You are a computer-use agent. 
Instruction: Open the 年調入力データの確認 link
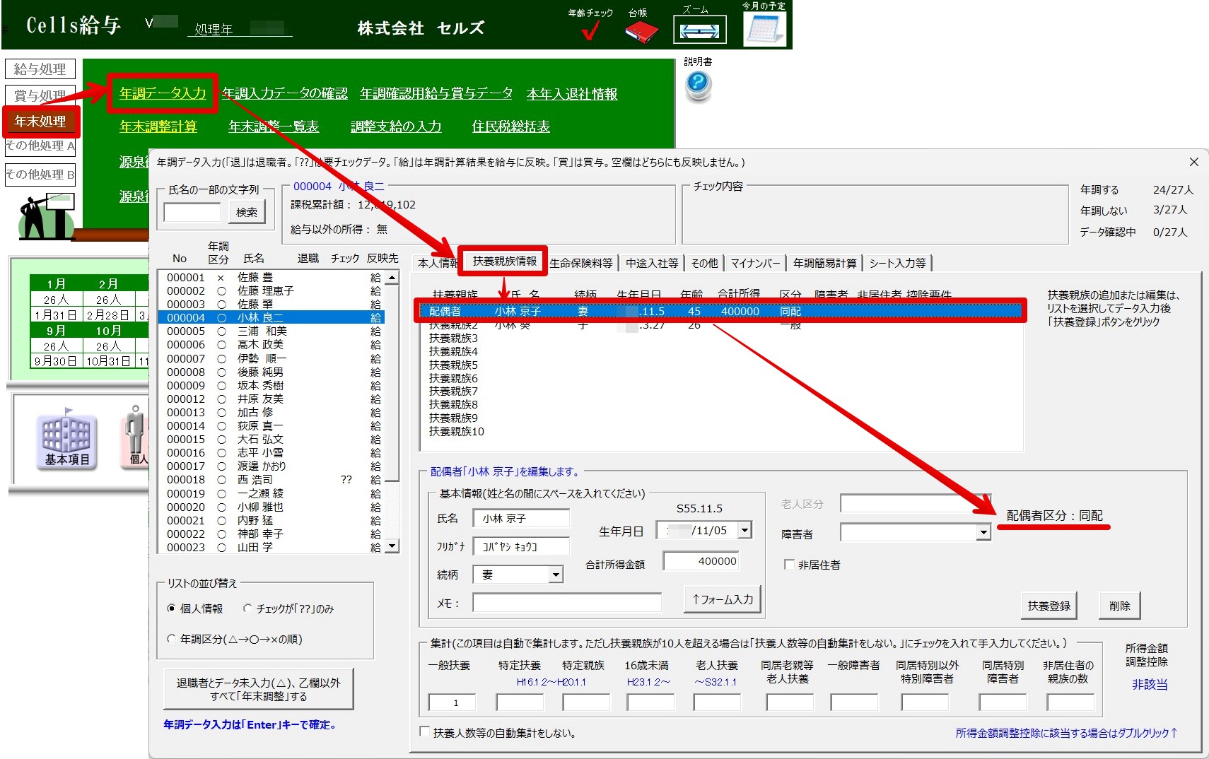coord(285,93)
